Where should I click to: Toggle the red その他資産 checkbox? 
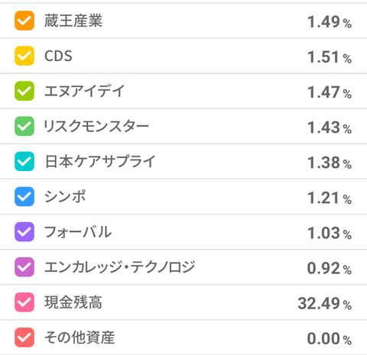pos(24,337)
